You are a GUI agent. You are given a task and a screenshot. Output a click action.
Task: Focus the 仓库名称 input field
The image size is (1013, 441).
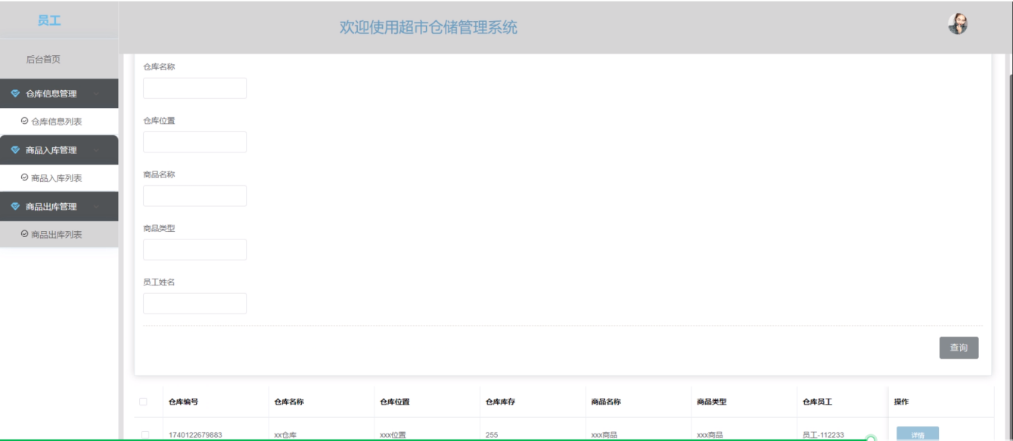point(194,88)
